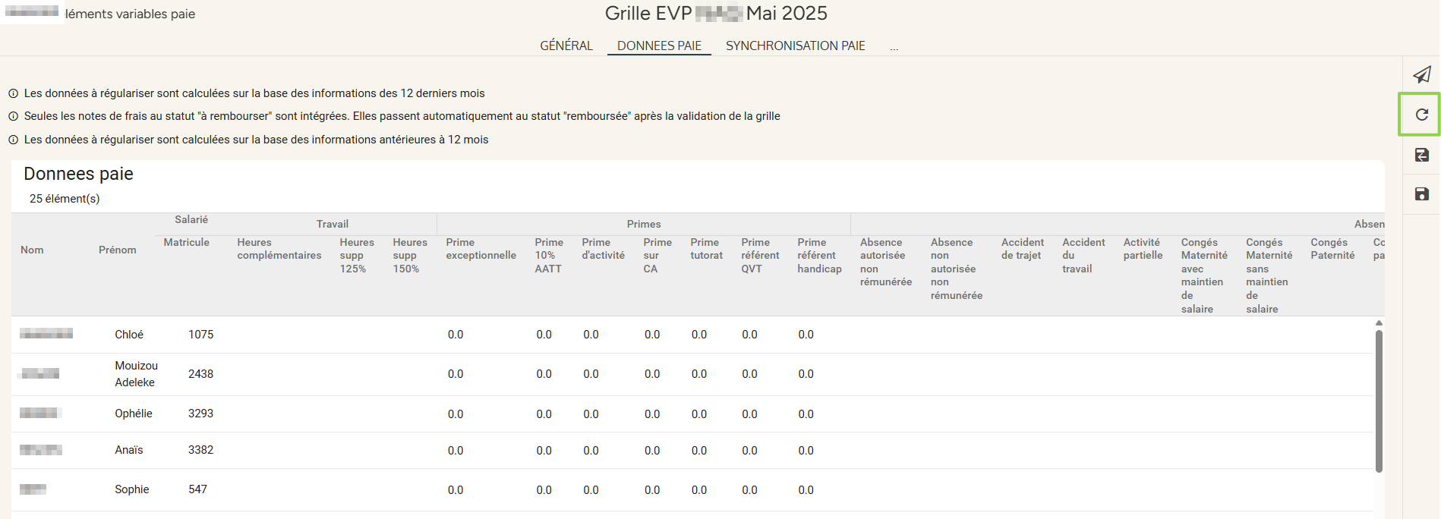Sort by the Nom column header
This screenshot has height=519, width=1441.
pos(32,250)
